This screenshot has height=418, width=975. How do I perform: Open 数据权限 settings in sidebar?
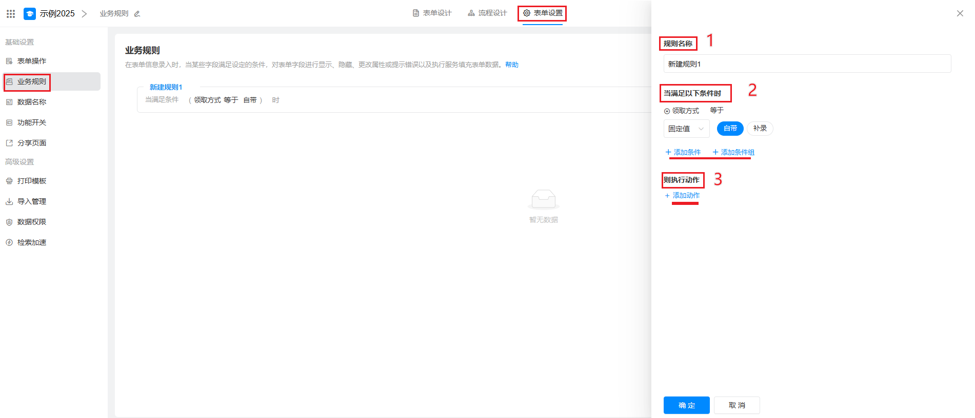pos(31,222)
